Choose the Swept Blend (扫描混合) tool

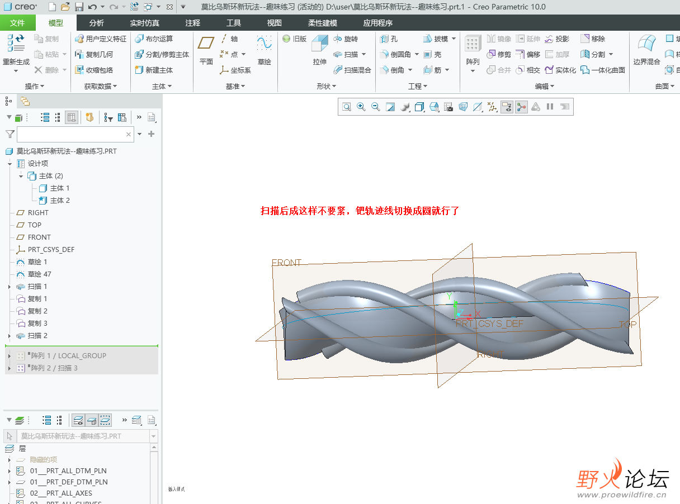pyautogui.click(x=352, y=70)
